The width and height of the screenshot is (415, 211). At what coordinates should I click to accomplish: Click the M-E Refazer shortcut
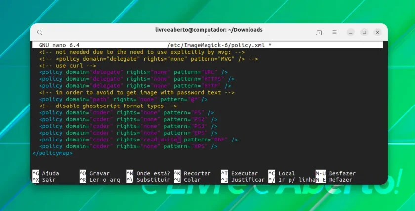[x=334, y=180]
